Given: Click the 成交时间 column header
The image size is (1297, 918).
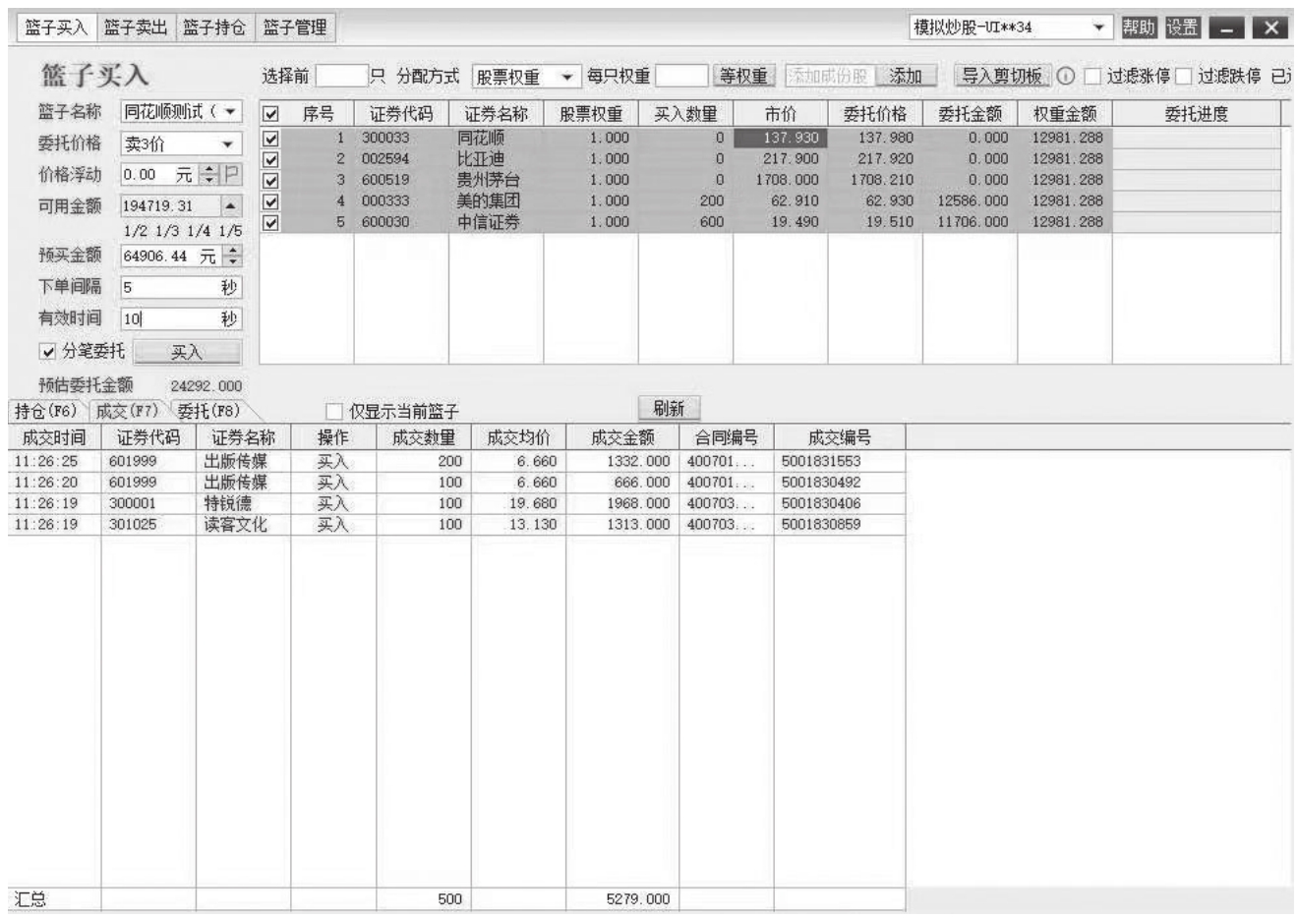Looking at the screenshot, I should 54,438.
